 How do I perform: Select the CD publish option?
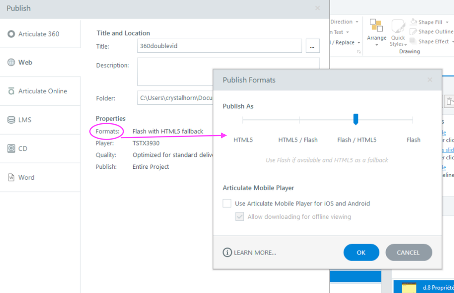(23, 148)
